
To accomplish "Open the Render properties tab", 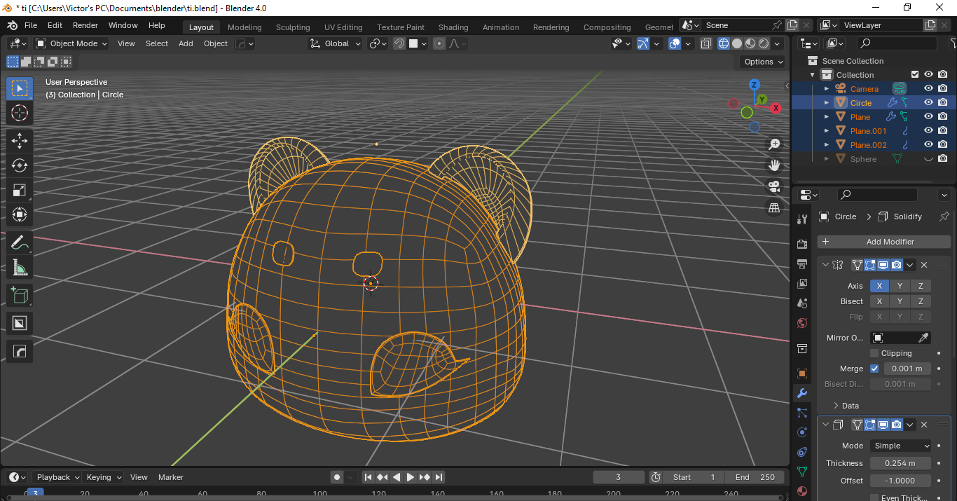I will (803, 244).
